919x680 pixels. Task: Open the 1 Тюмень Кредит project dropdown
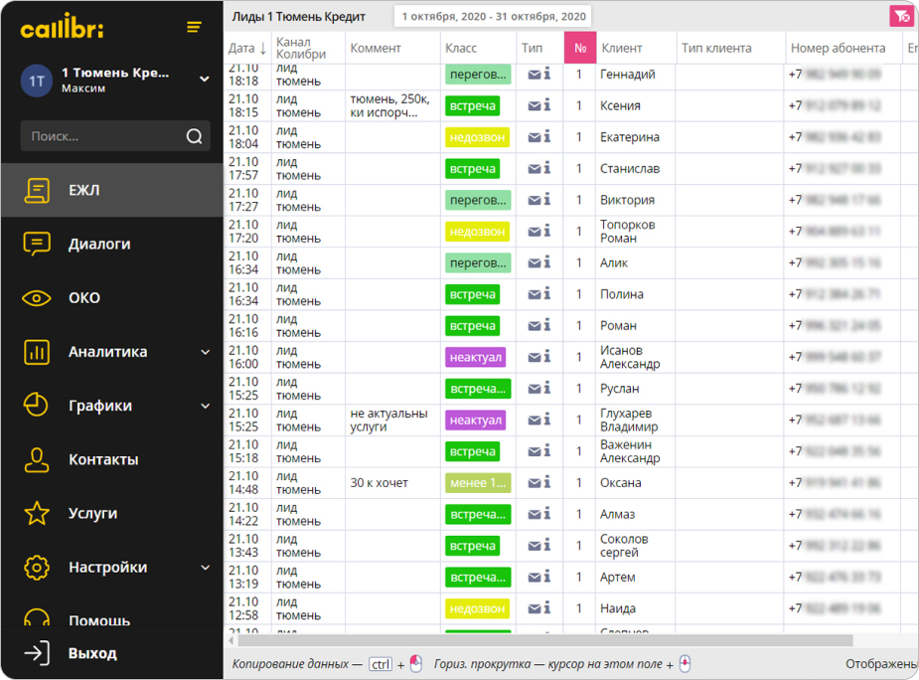click(205, 80)
